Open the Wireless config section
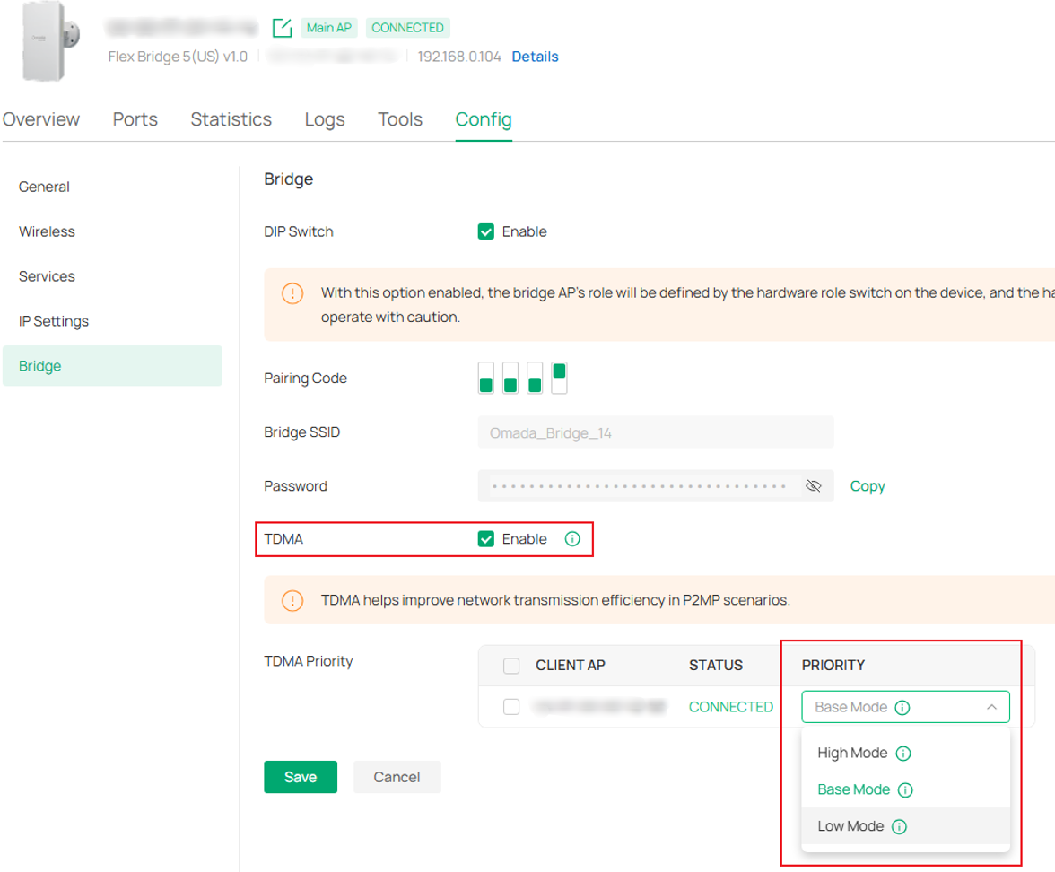Viewport: 1055px width, 872px height. tap(47, 231)
